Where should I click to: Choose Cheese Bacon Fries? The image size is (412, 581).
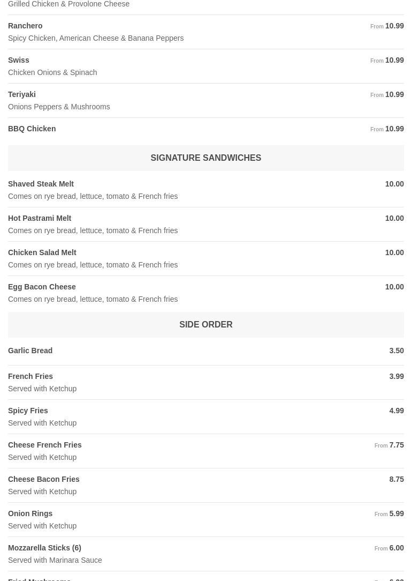(43, 479)
